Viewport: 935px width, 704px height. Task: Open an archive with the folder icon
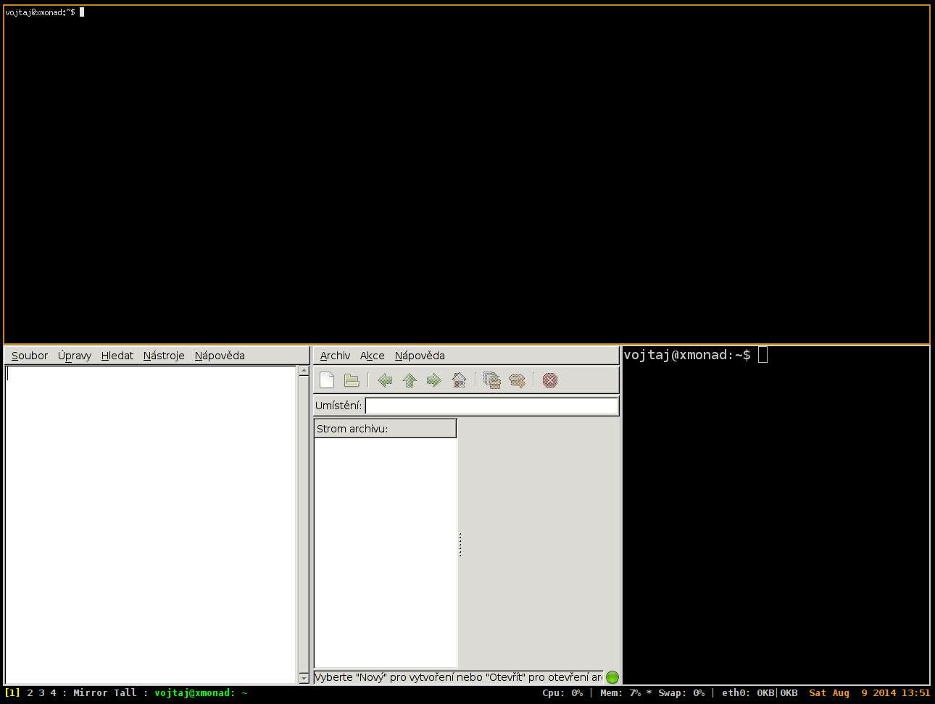352,380
